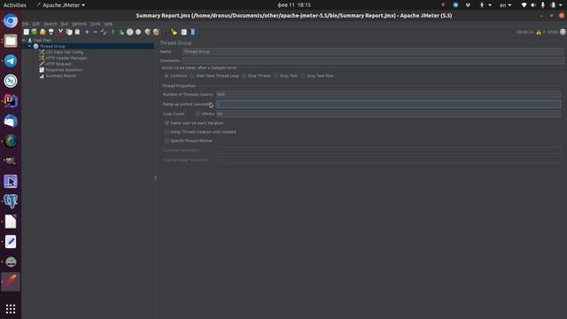Open the File menu
Image resolution: width=567 pixels, height=319 pixels.
(26, 24)
